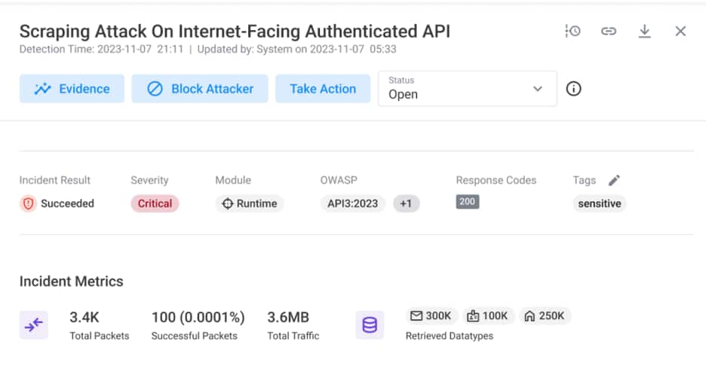Expand the +1 additional OWASP tags
Screen dimensions: 706x369
point(406,203)
